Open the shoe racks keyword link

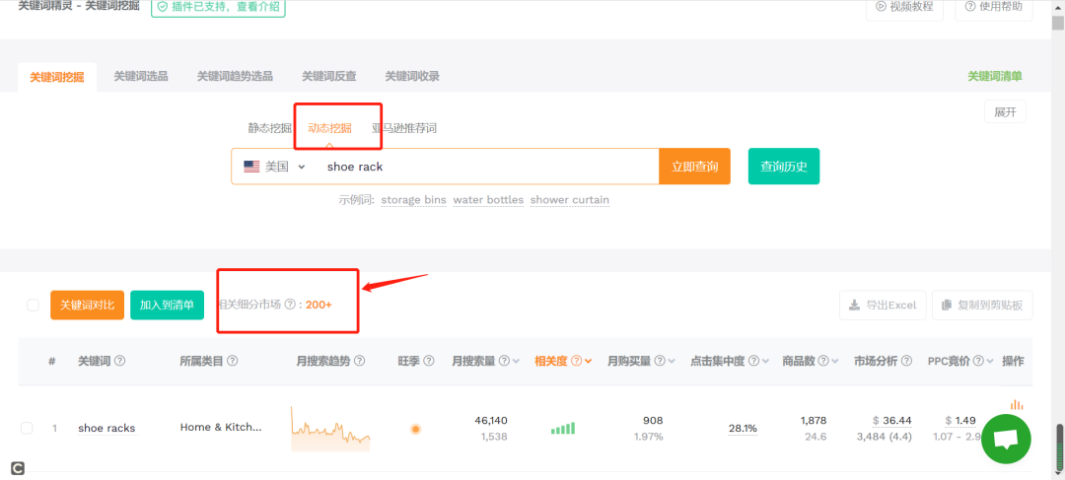(106, 429)
